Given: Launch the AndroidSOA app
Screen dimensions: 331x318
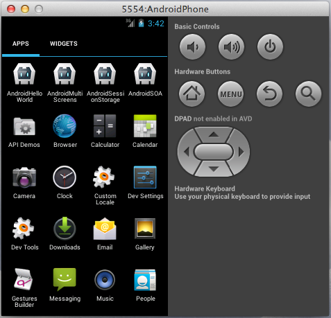Looking at the screenshot, I should [145, 80].
